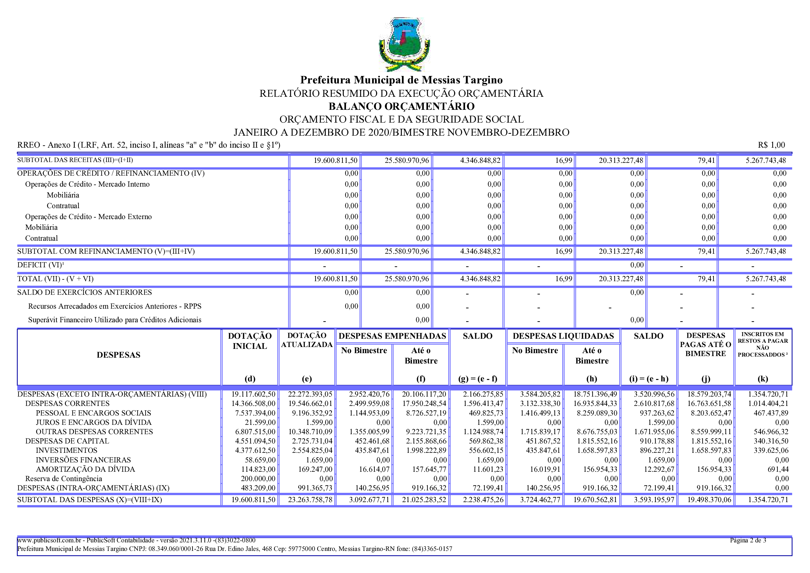Click the DESPESAS LIQUIDADAS column header

pyautogui.click(x=563, y=336)
